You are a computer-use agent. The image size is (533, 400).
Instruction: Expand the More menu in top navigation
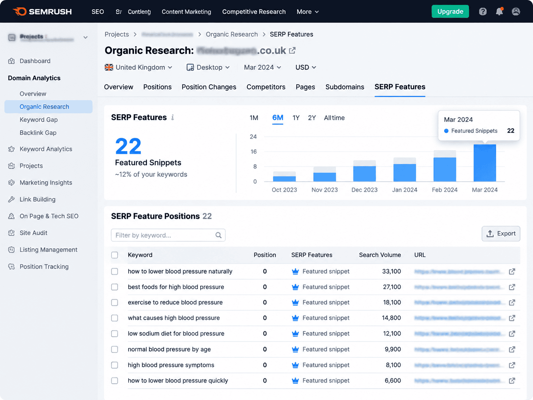(x=308, y=12)
